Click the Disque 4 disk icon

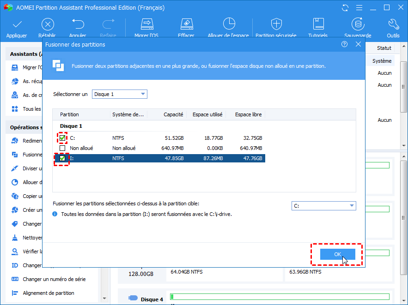click(133, 298)
